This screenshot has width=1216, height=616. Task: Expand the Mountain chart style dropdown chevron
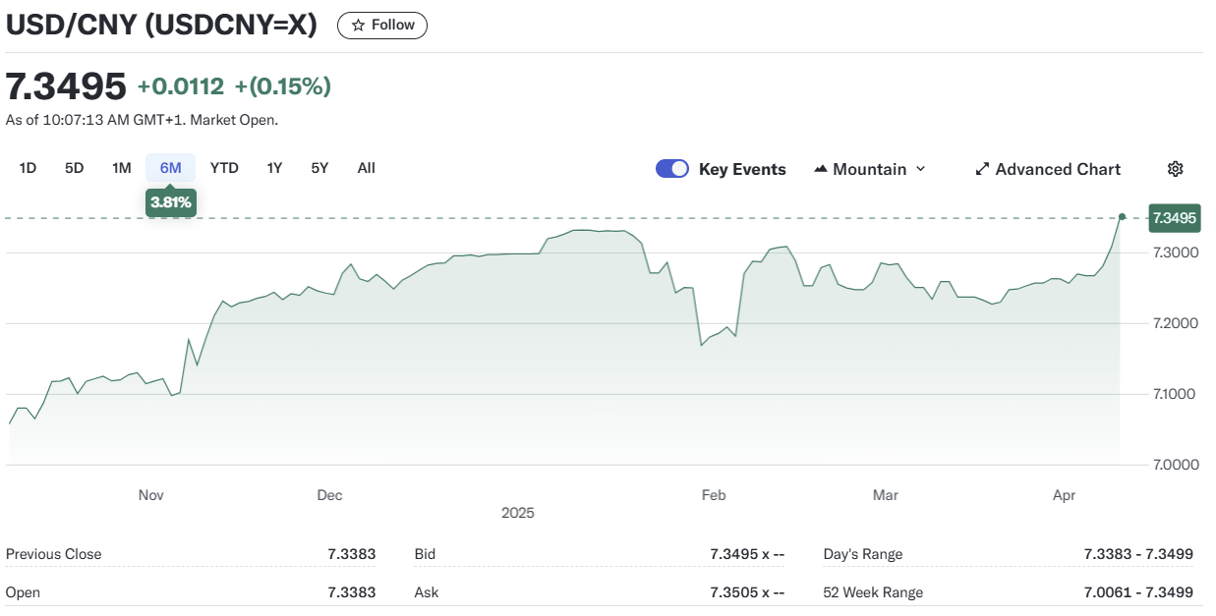pos(921,169)
